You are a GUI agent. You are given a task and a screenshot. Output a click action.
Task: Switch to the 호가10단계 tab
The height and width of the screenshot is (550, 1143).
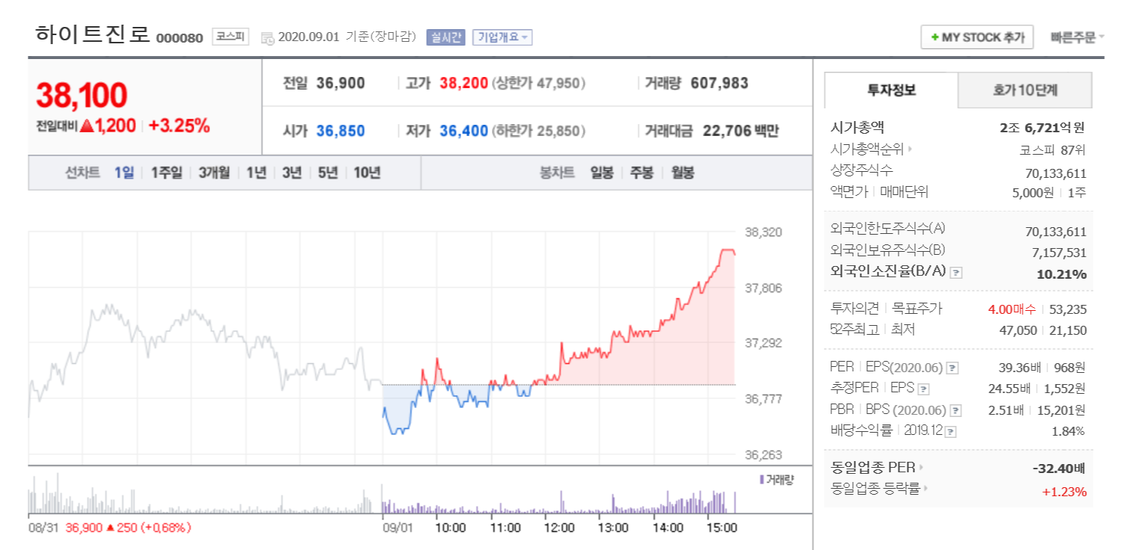click(1025, 90)
